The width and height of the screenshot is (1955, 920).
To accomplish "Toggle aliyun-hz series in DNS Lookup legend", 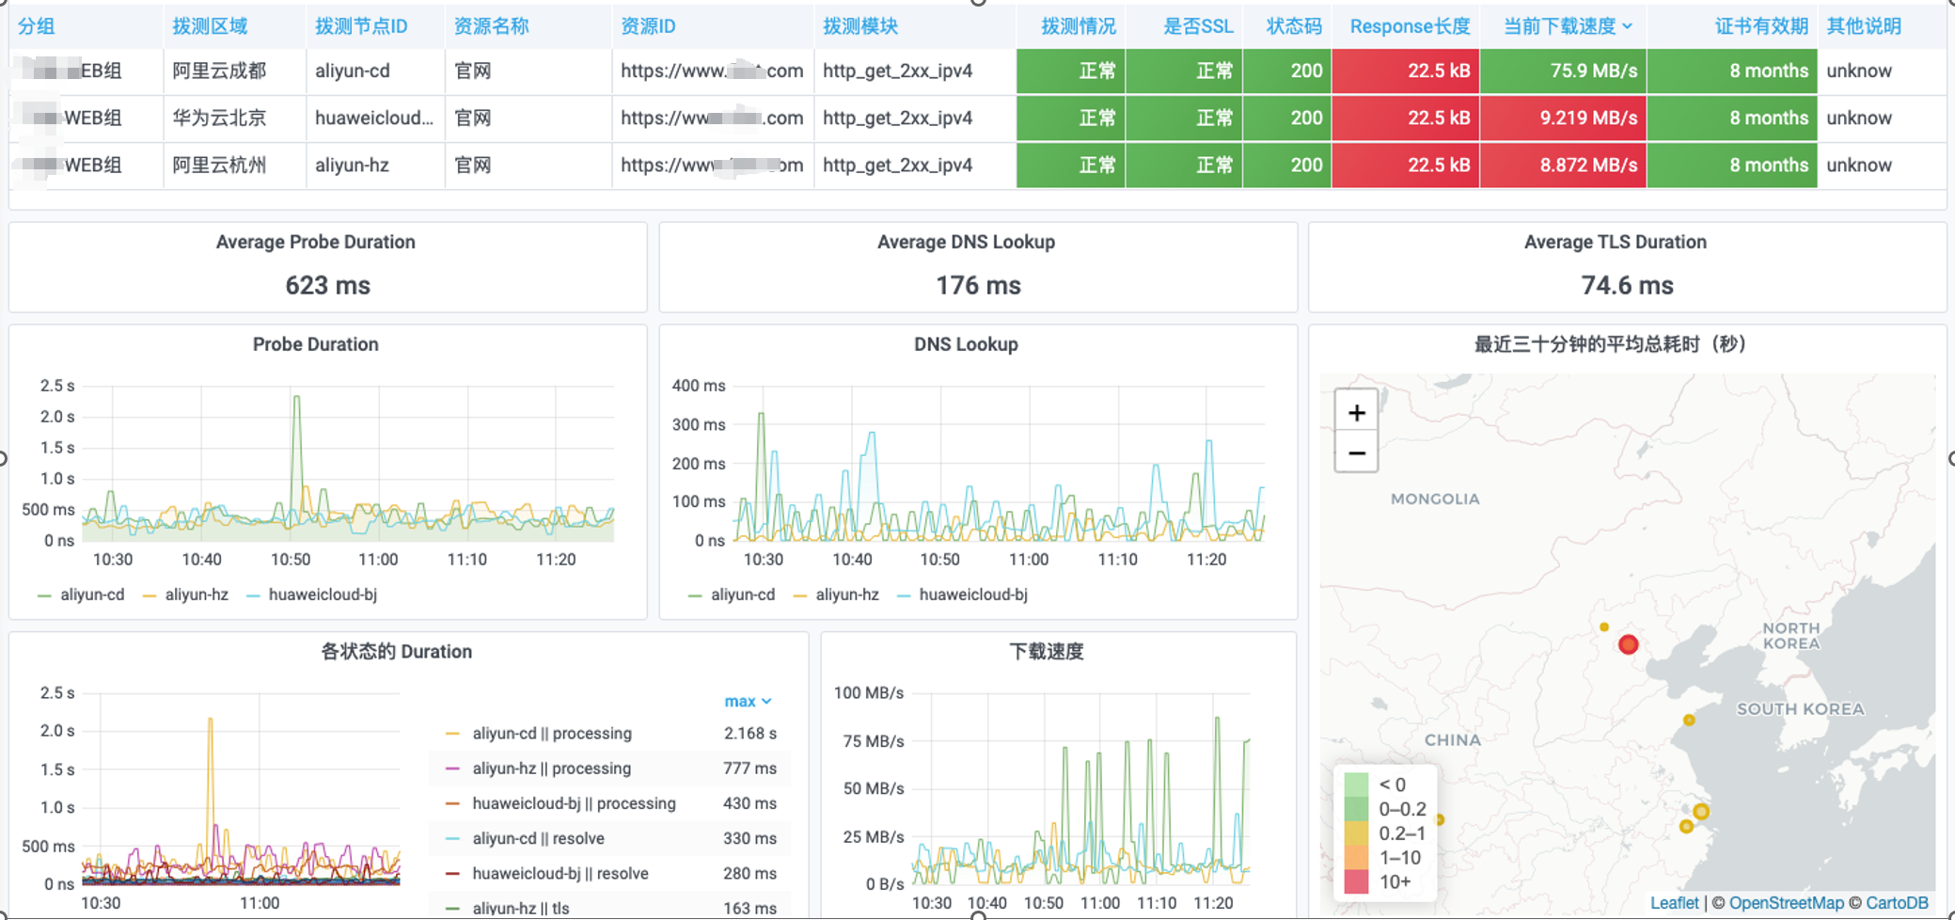I will (846, 595).
